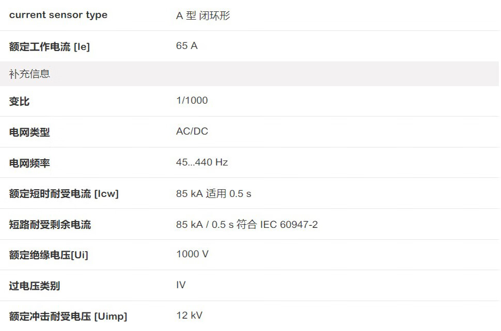Image resolution: width=501 pixels, height=331 pixels.
Task: Select the "85 kA 适用 0.5 s" value
Action: [x=213, y=194]
